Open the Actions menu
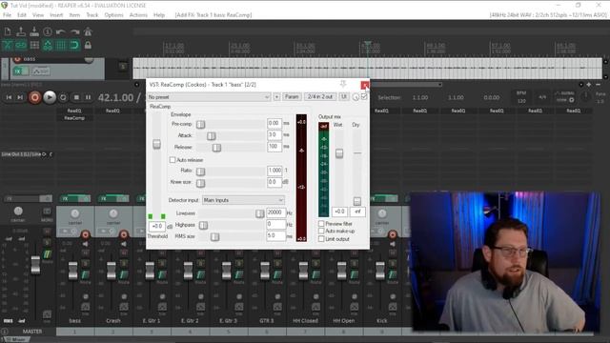This screenshot has height=343, width=610. pos(138,15)
